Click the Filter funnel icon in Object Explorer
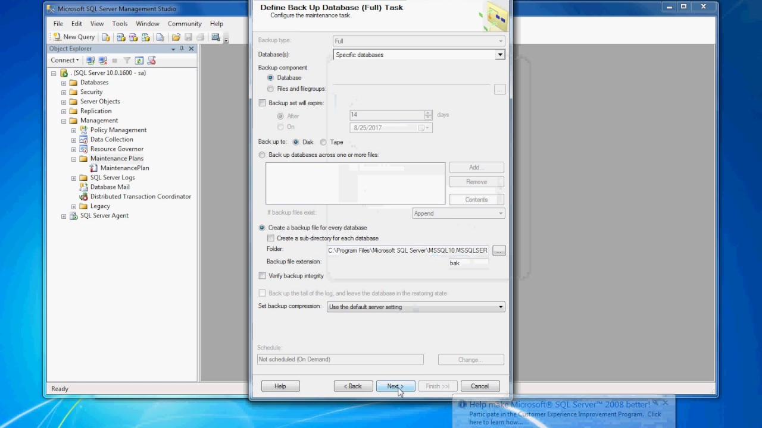762x428 pixels. point(127,60)
